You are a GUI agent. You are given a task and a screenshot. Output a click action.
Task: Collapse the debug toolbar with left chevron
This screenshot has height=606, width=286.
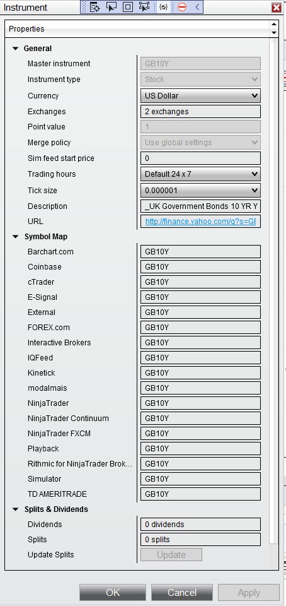[x=197, y=7]
